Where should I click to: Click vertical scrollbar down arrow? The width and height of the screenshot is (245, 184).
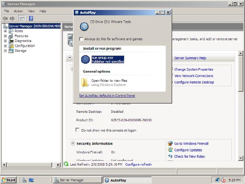click(241, 158)
